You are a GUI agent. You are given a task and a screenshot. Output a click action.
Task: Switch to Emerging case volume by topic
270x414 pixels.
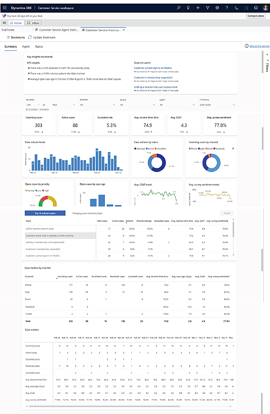tap(87, 213)
